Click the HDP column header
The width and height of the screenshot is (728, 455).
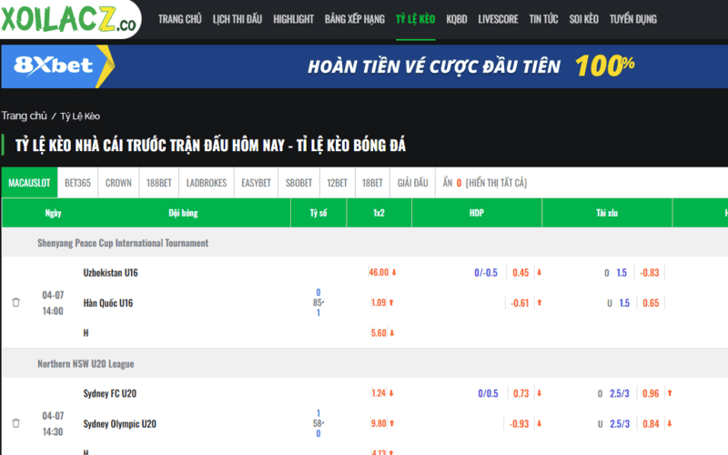476,213
